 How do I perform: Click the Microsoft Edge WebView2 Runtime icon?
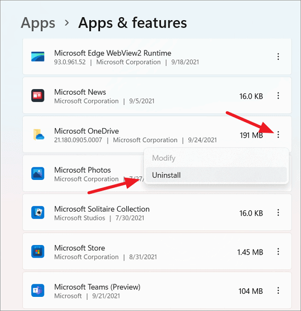click(x=38, y=57)
